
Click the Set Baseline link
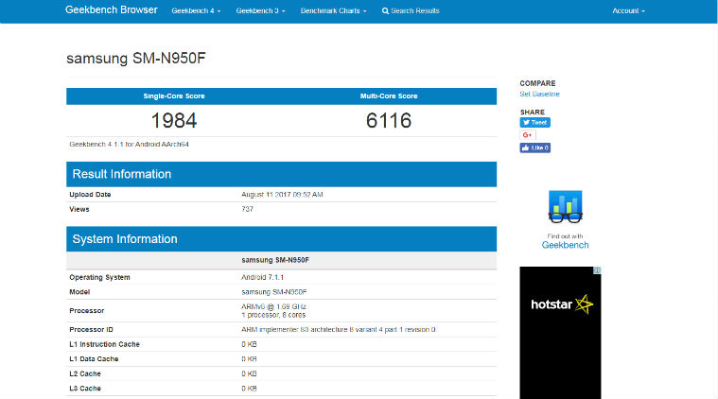point(539,94)
